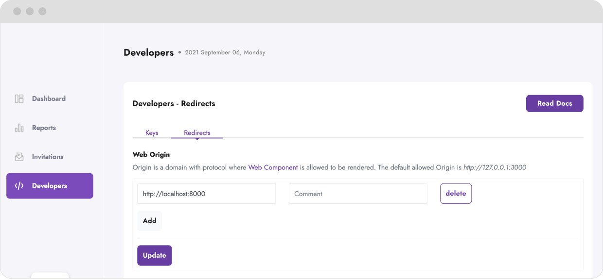Go to the Reports menu label

[x=44, y=128]
